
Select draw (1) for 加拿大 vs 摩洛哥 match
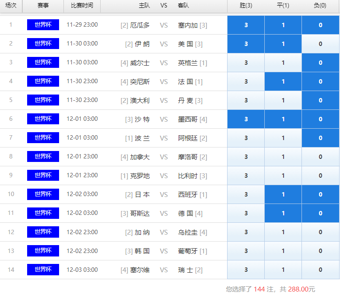(283, 157)
